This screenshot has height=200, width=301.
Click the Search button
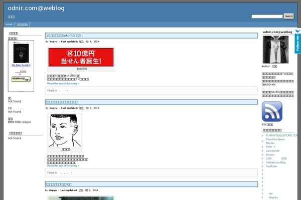(x=289, y=16)
